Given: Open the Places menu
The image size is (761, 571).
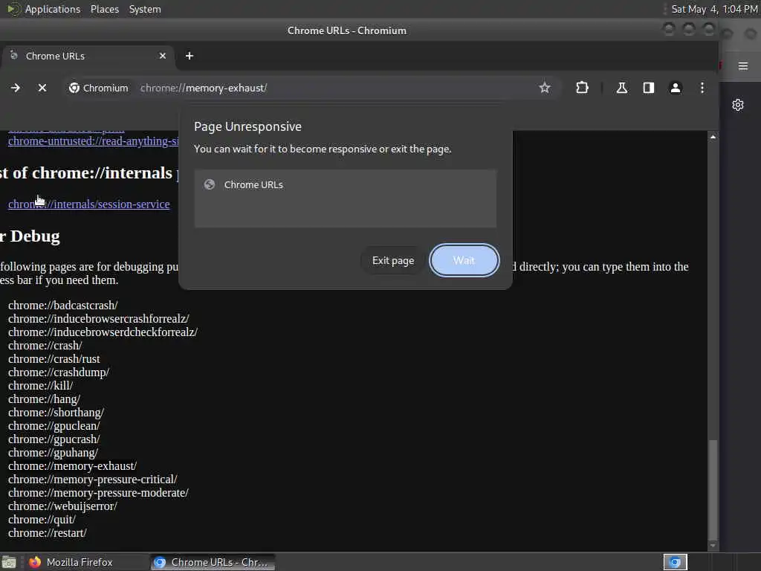Looking at the screenshot, I should 105,9.
